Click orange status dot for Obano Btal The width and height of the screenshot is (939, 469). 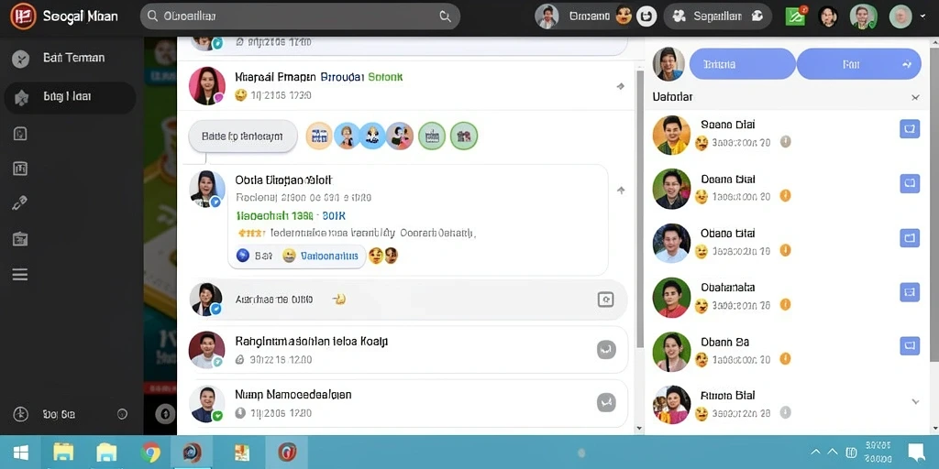pyautogui.click(x=785, y=250)
